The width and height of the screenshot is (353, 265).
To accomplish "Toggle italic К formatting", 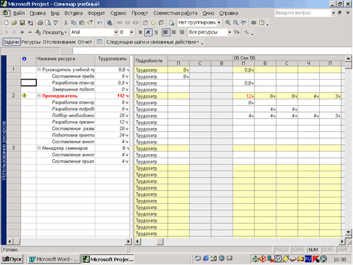I will coord(148,32).
